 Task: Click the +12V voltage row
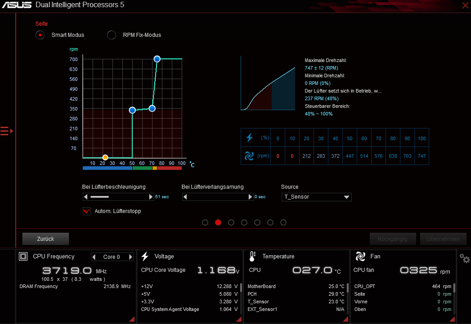189,287
